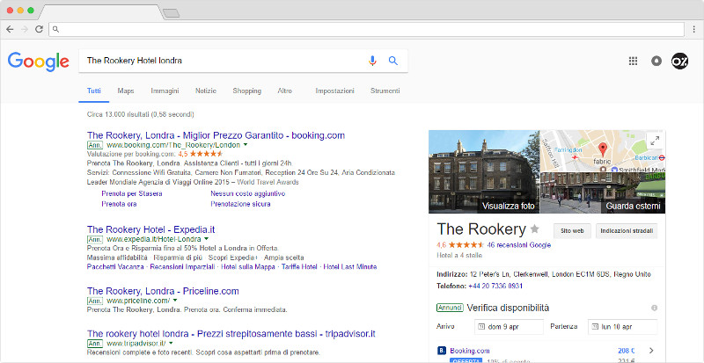Expand the expedia.it ad URL dropdown arrow
The width and height of the screenshot is (704, 363).
click(206, 239)
